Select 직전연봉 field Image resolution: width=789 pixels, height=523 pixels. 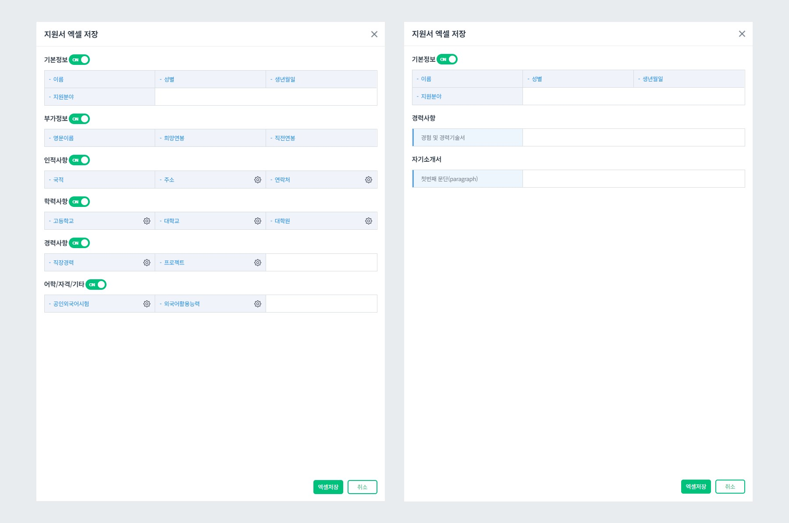click(321, 138)
